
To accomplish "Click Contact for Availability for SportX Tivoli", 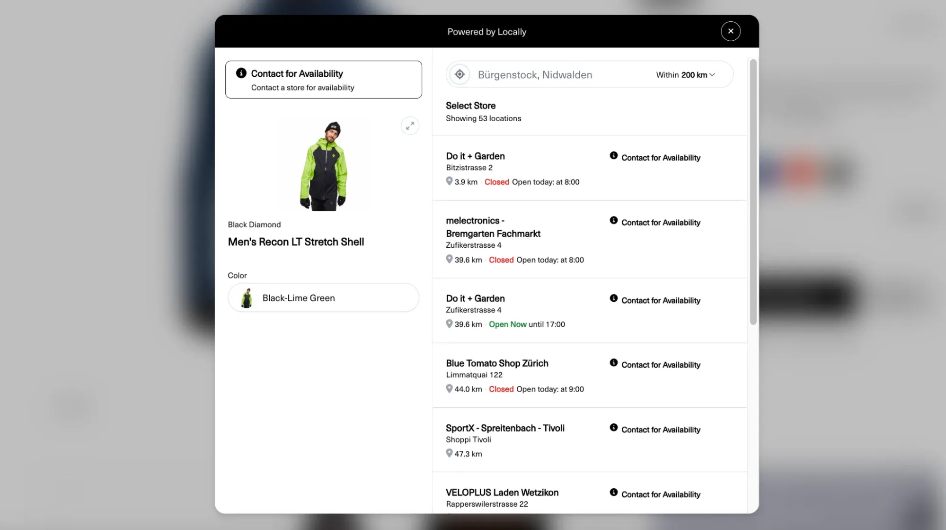I will (661, 430).
